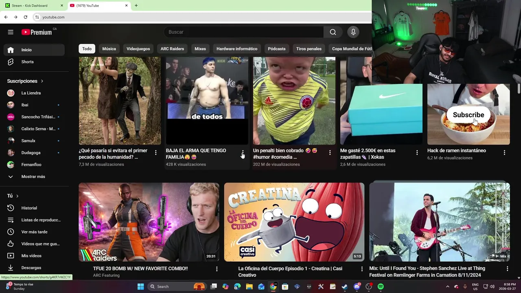Screen dimensions: 521x293
Task: Focus the Buscar search field
Action: tap(244, 32)
